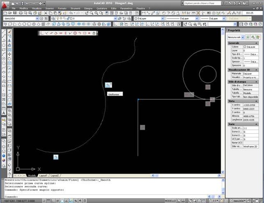Screen dimensions: 264x203
Task: Click the command history scroll-up arrow
Action: pyautogui.click(x=223, y=180)
